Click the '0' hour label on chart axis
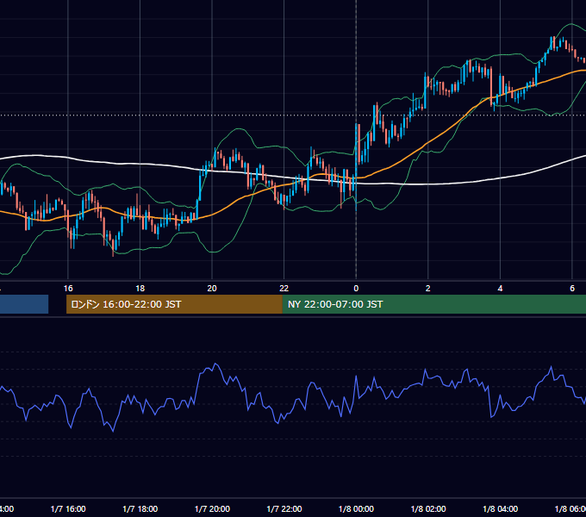This screenshot has width=586, height=517. tap(356, 288)
